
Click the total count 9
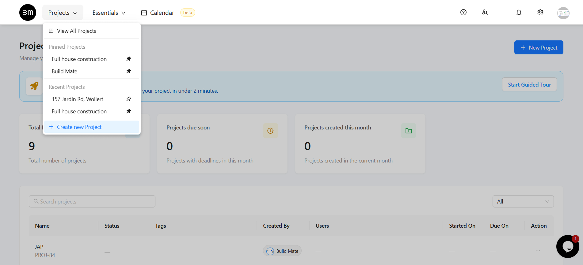pyautogui.click(x=32, y=146)
